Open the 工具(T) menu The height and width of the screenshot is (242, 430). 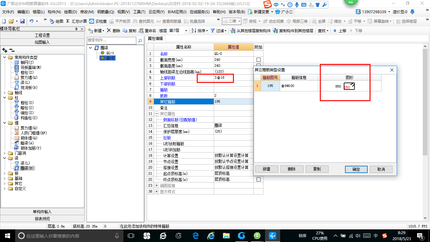[139, 12]
